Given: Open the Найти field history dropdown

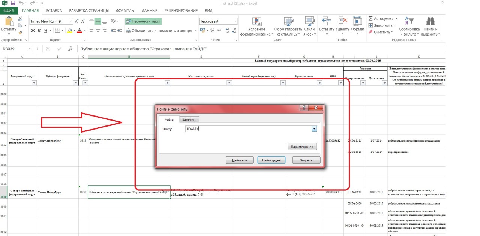Looking at the screenshot, I should click(x=315, y=129).
